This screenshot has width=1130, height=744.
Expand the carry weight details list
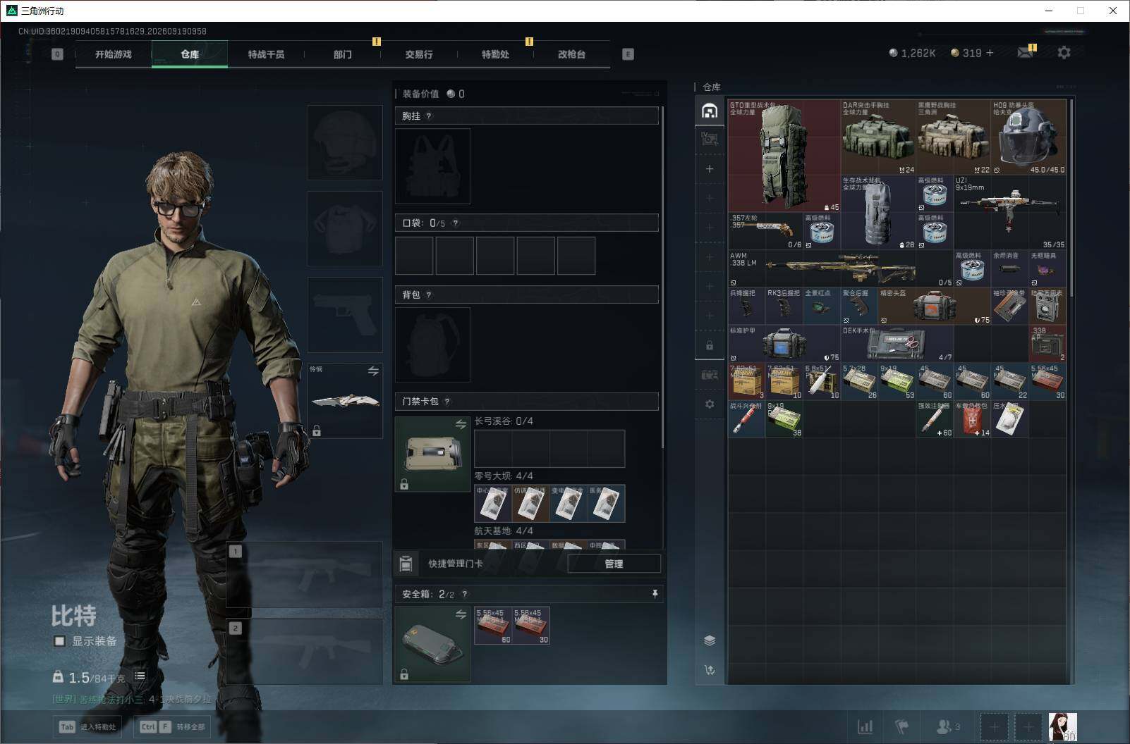140,676
